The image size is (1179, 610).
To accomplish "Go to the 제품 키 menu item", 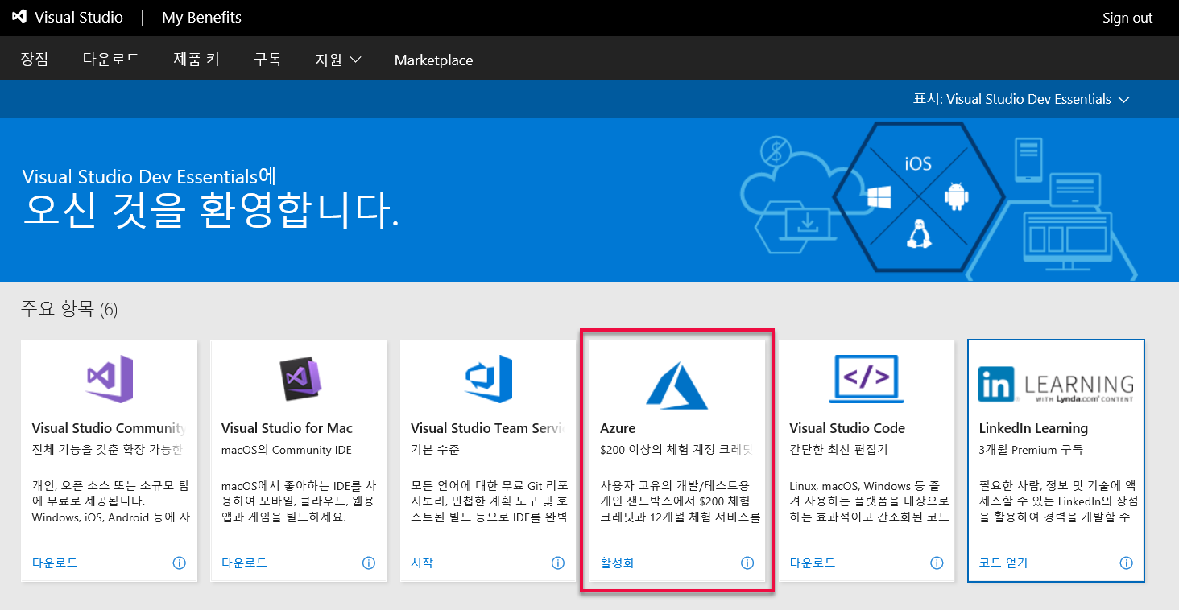I will [x=196, y=60].
